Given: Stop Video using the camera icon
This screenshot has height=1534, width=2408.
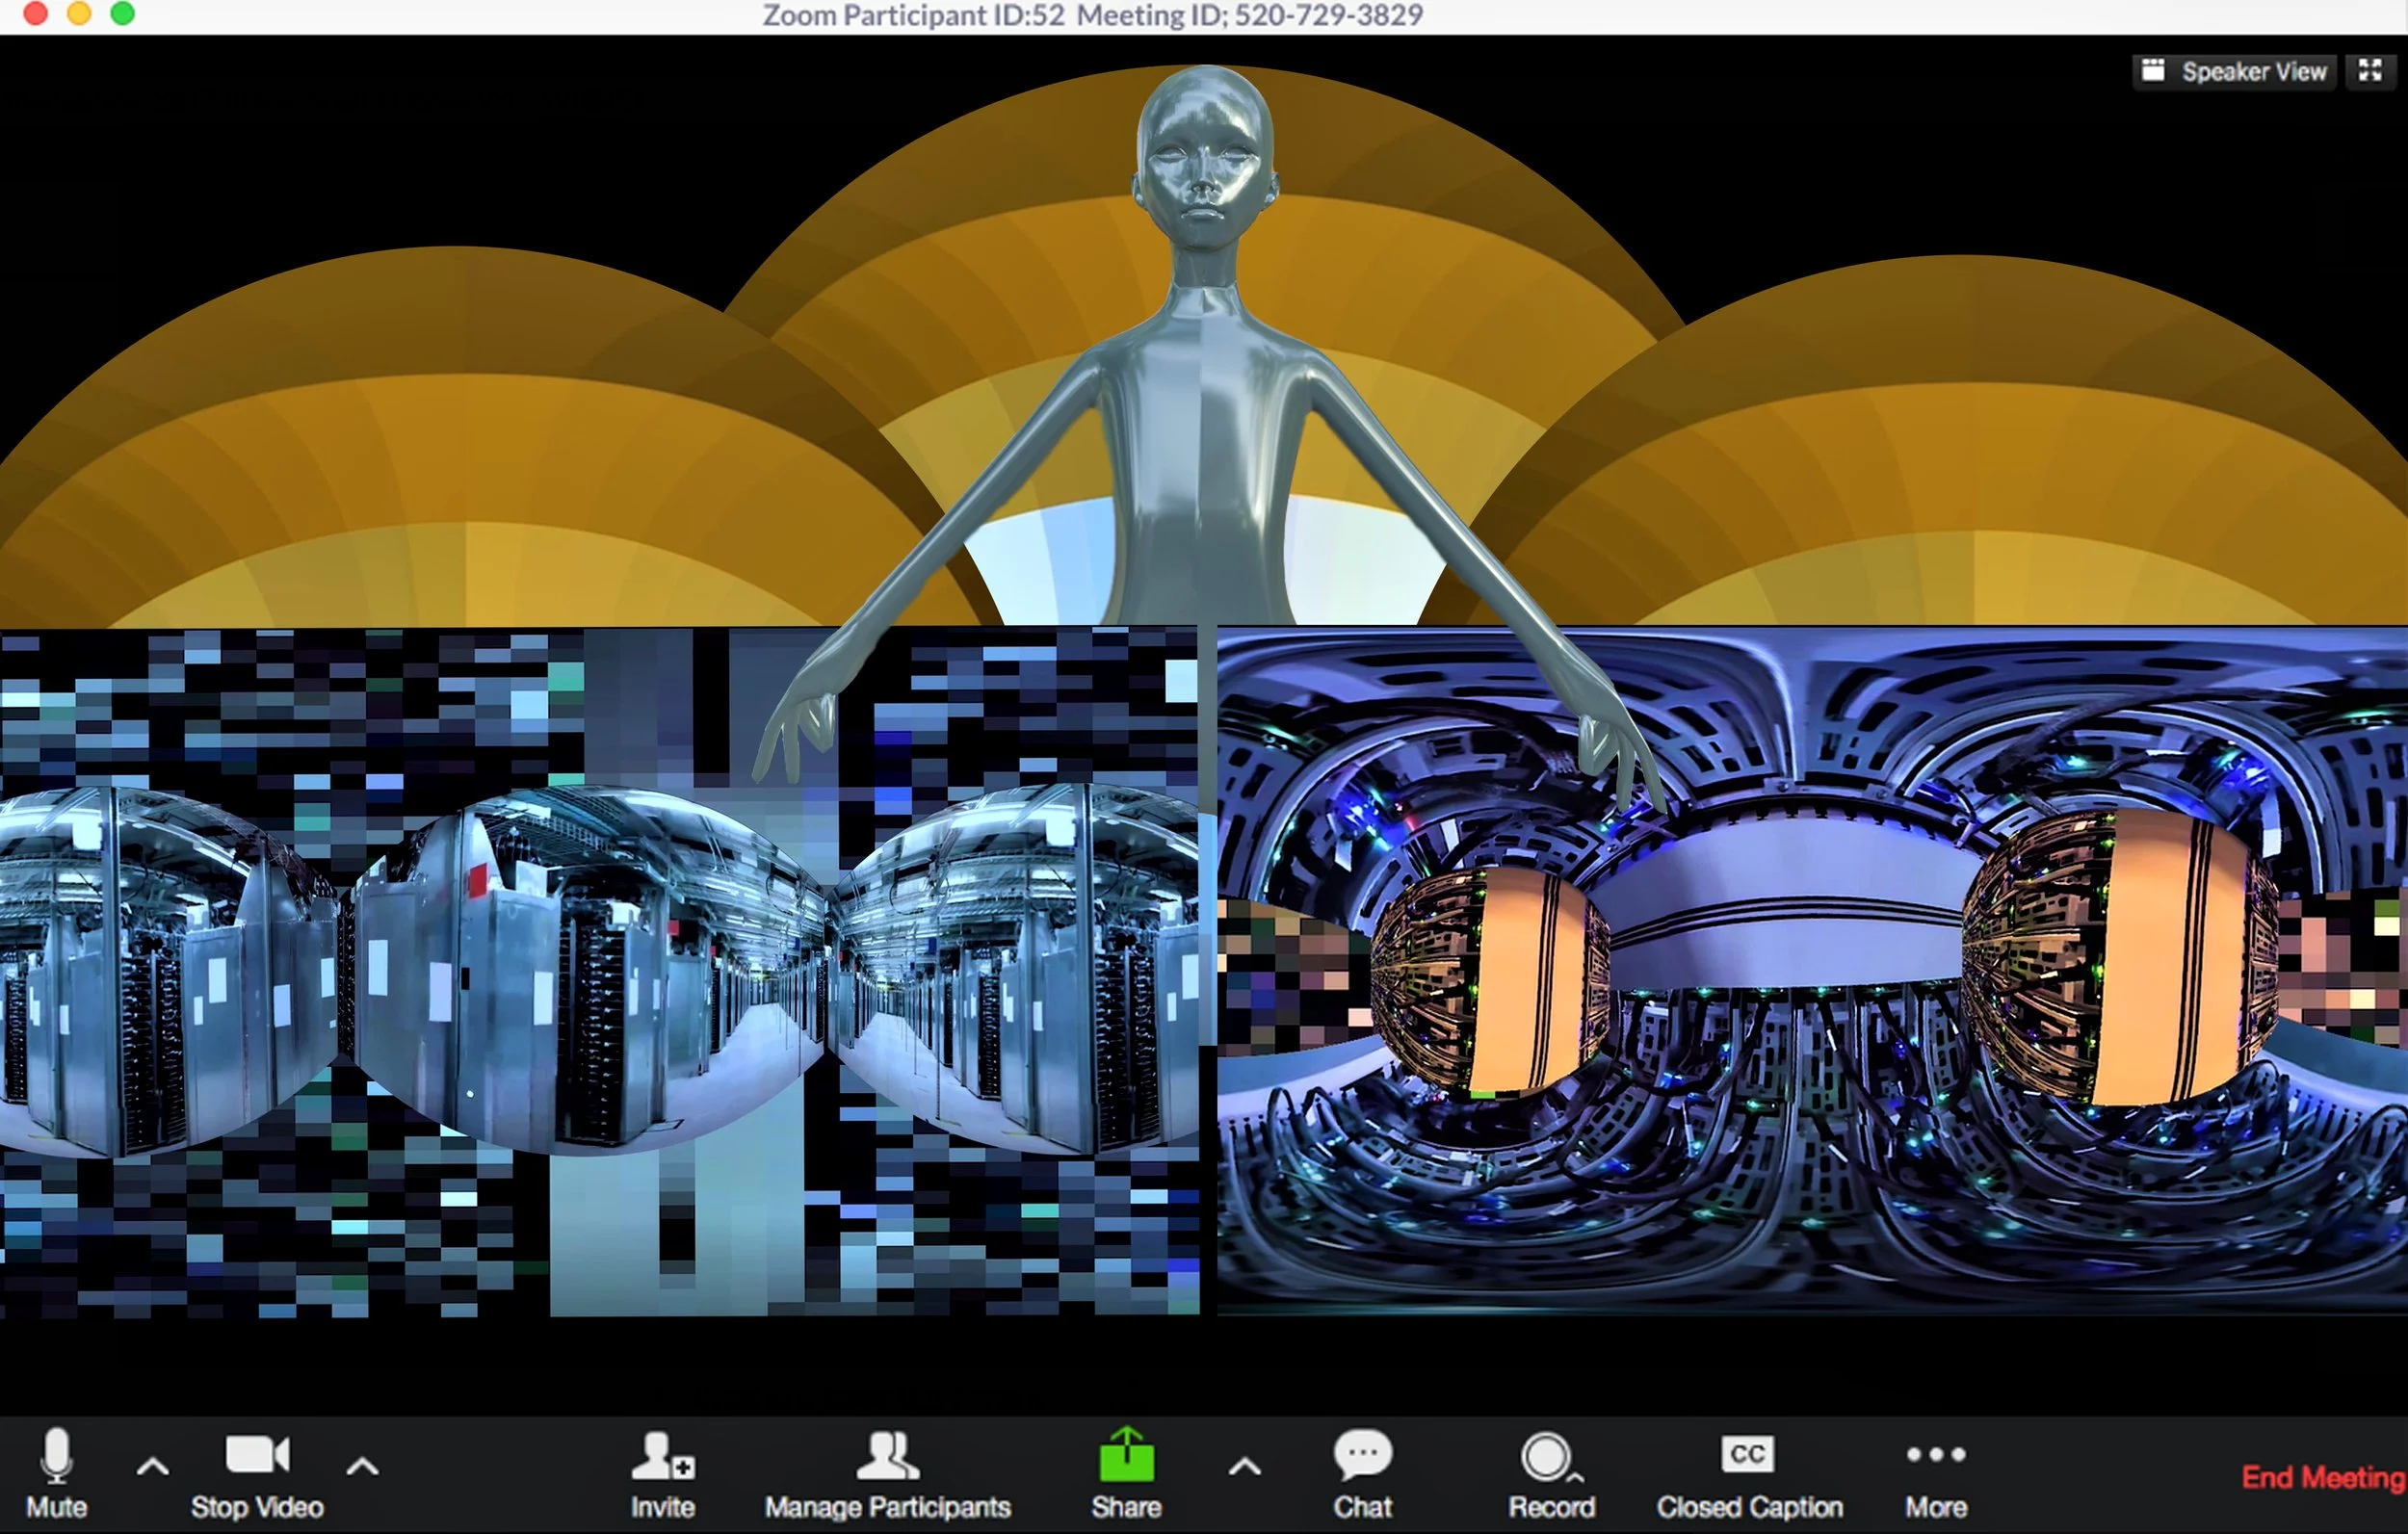Looking at the screenshot, I should click(x=257, y=1455).
